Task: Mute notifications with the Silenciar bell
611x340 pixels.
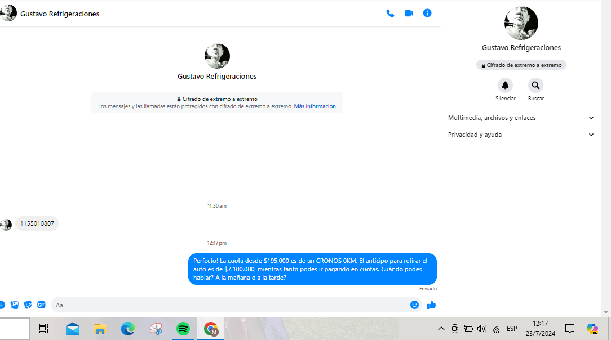Action: pyautogui.click(x=505, y=86)
